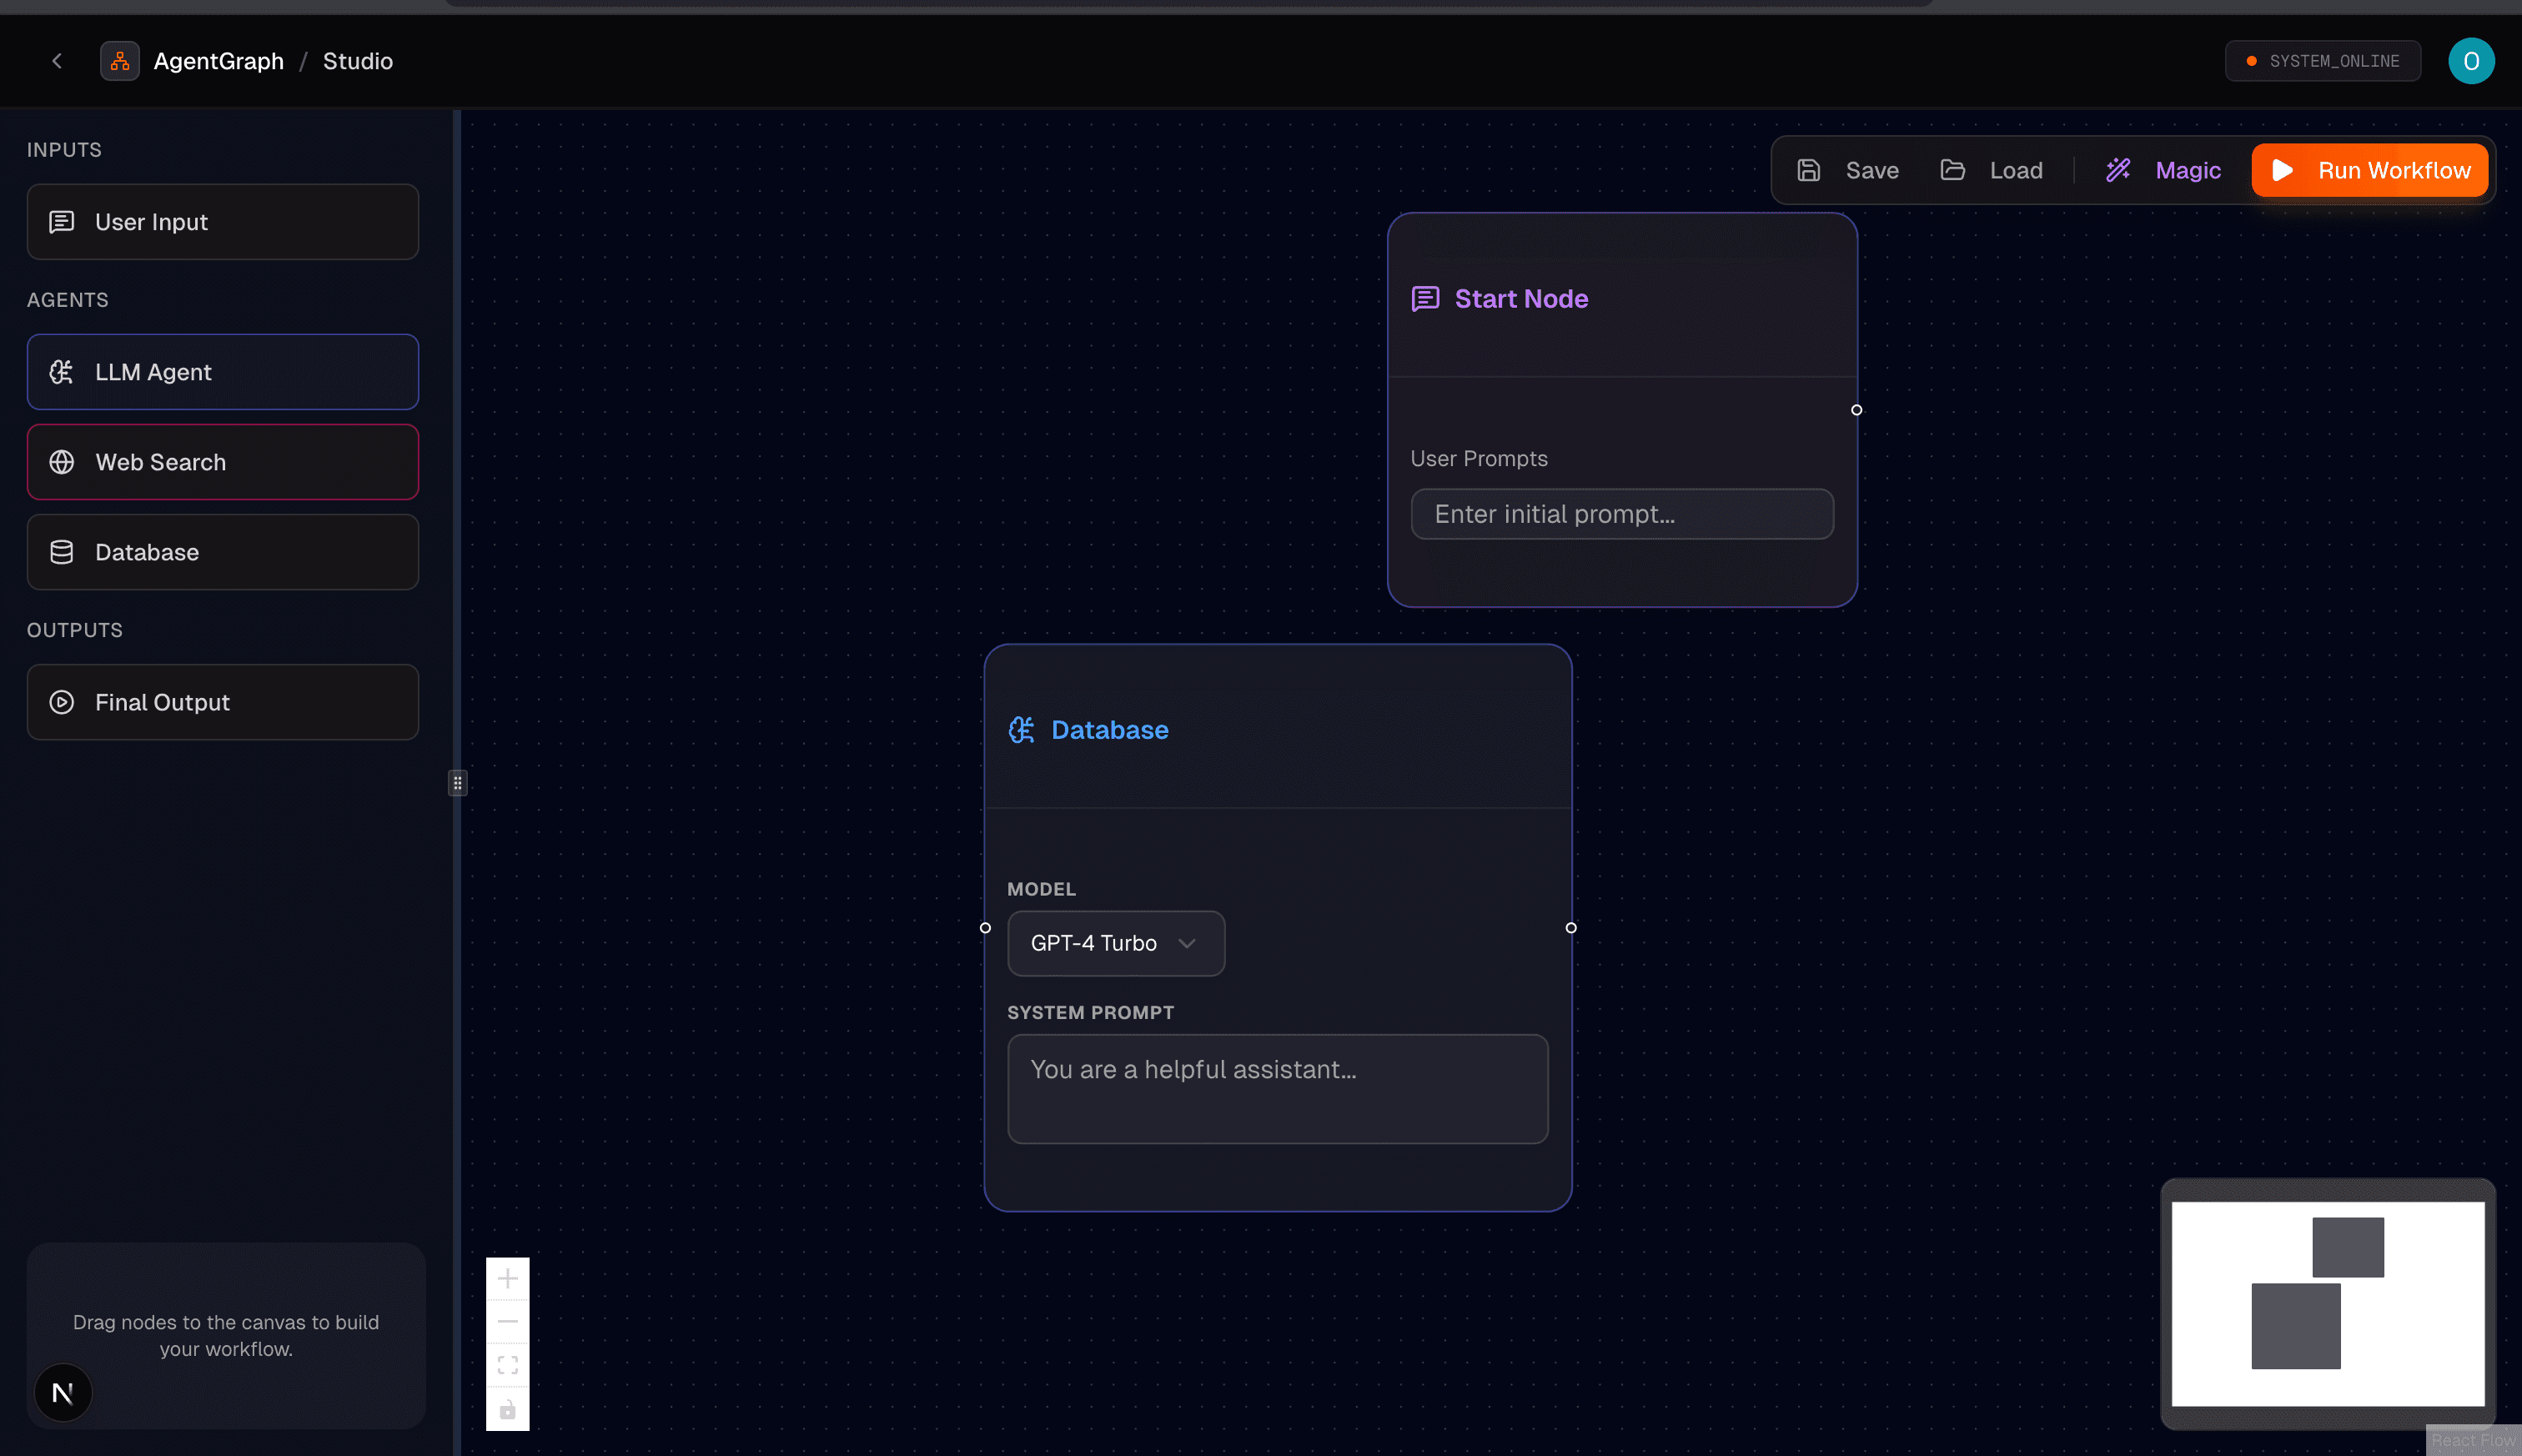This screenshot has height=1456, width=2522.
Task: Click the Magic button
Action: 2163,170
